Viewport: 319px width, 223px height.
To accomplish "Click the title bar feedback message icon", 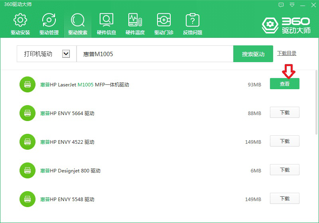I will [x=282, y=5].
